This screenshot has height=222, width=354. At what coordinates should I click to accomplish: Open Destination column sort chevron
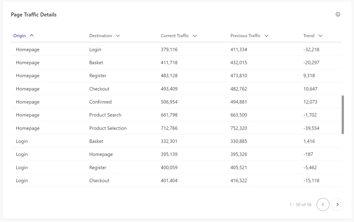[x=118, y=36]
